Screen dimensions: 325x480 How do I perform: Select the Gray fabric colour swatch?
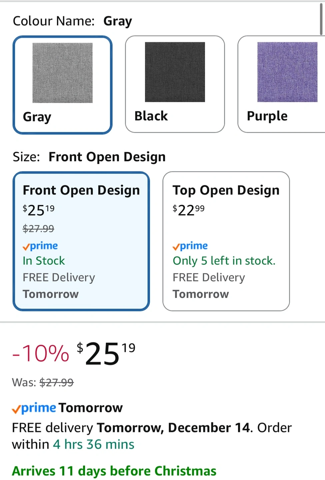[62, 73]
